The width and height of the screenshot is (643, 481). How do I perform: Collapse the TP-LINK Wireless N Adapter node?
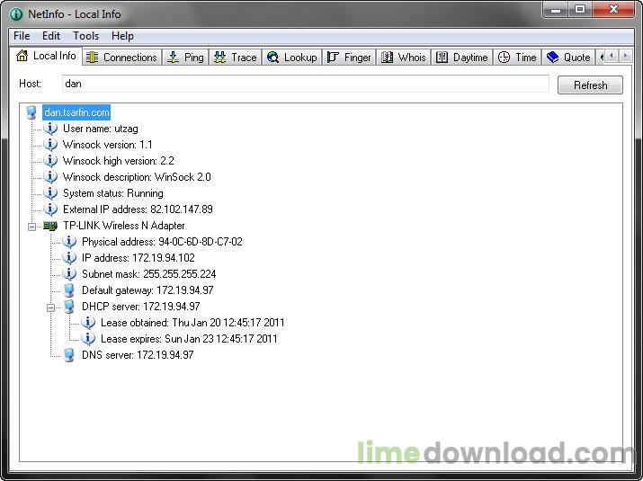pos(32,226)
